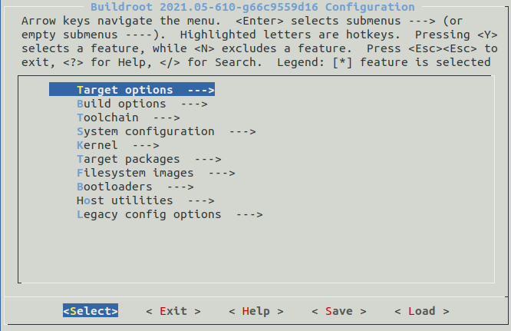Click the Exit button
The width and height of the screenshot is (511, 331).
pyautogui.click(x=173, y=311)
